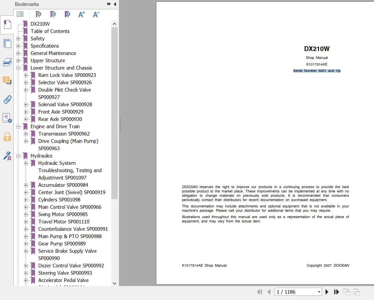Viewport: 374px width, 300px height.
Task: Go to the previous page
Action: (x=269, y=292)
